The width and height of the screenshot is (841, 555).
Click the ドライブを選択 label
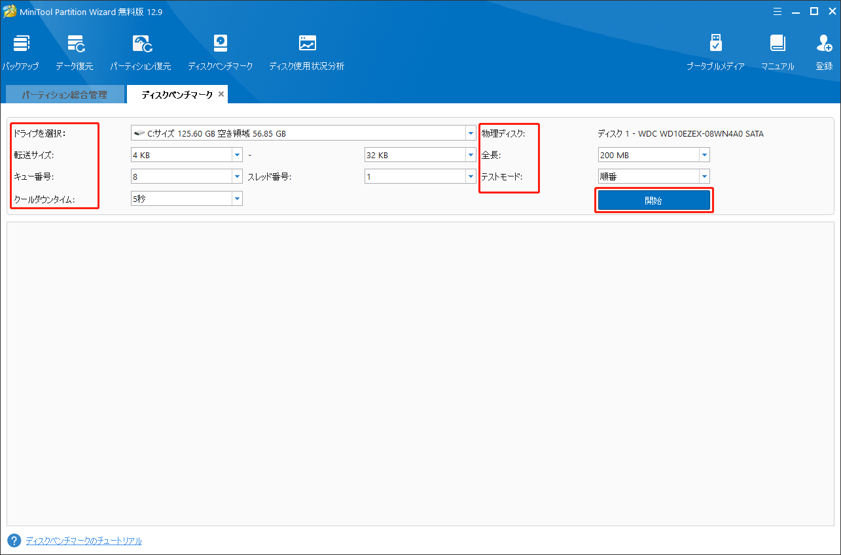pyautogui.click(x=40, y=133)
